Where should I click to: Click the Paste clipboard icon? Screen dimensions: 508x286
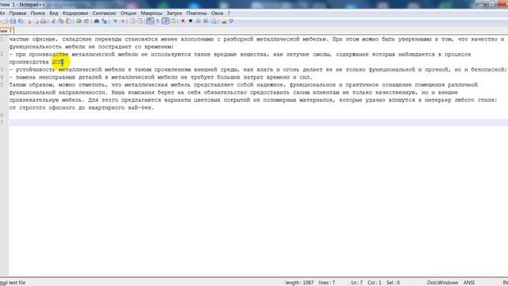[x=68, y=21]
